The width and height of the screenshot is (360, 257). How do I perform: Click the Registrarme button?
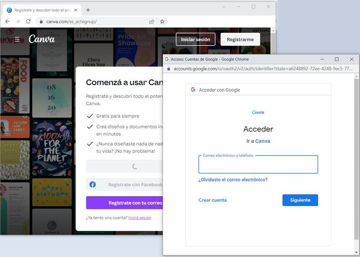click(240, 39)
